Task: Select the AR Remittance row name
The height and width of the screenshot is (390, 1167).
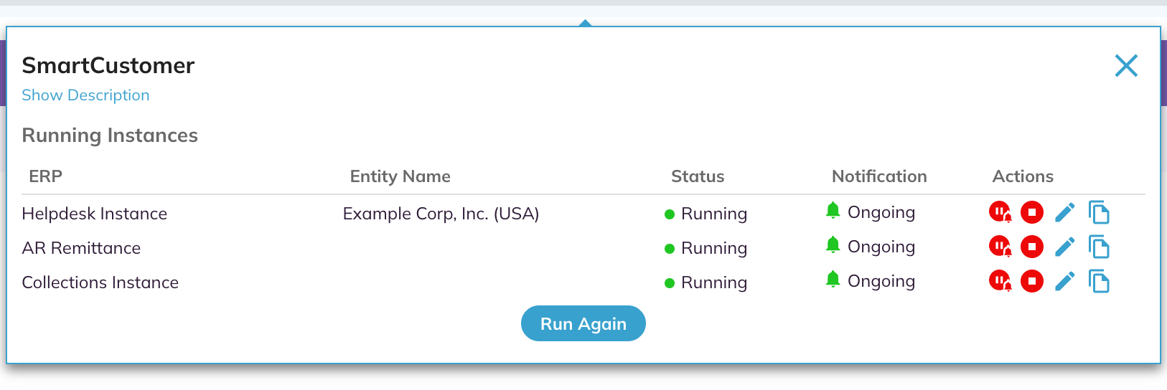Action: coord(81,248)
